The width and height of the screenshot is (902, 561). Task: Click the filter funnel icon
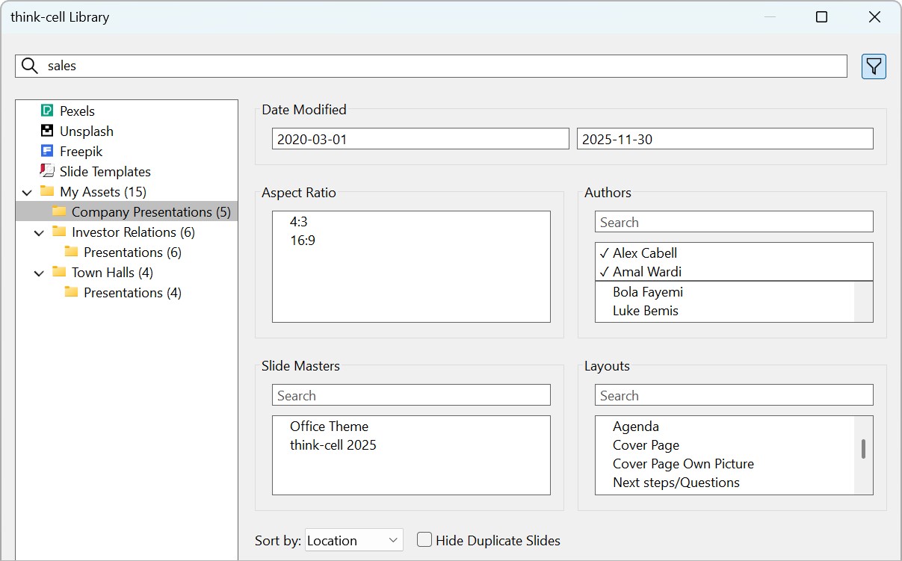(874, 66)
